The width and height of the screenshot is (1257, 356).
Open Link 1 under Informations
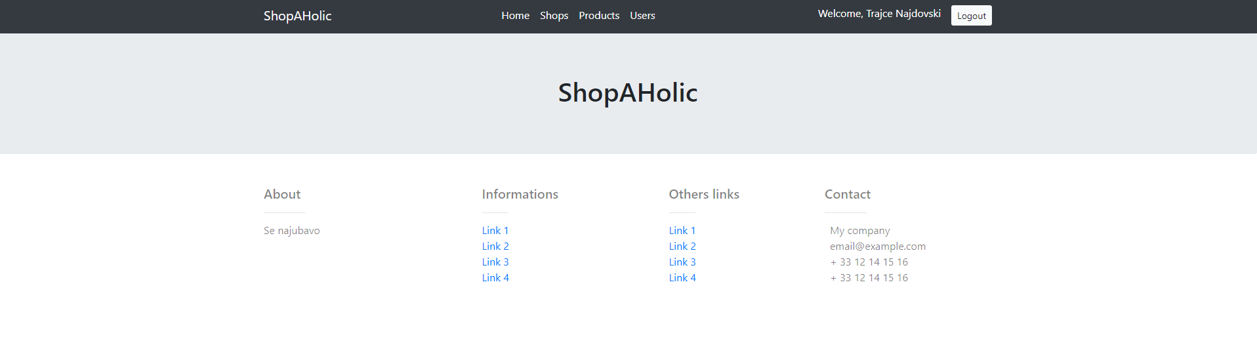(x=495, y=231)
